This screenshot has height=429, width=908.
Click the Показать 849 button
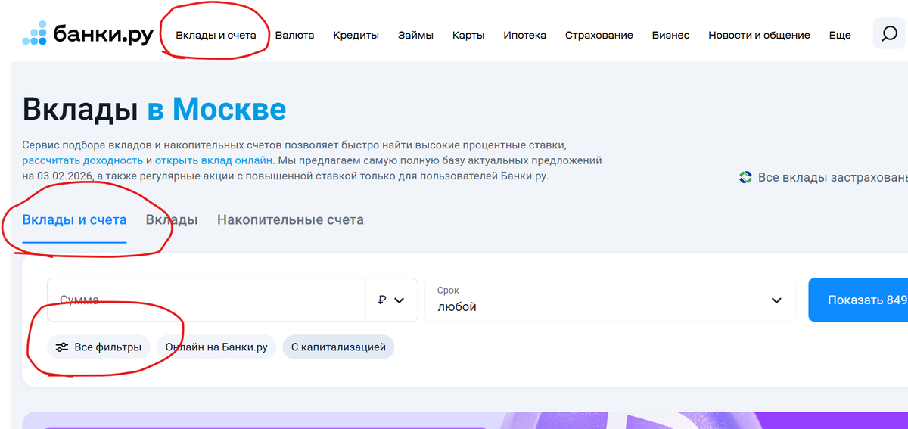[858, 300]
